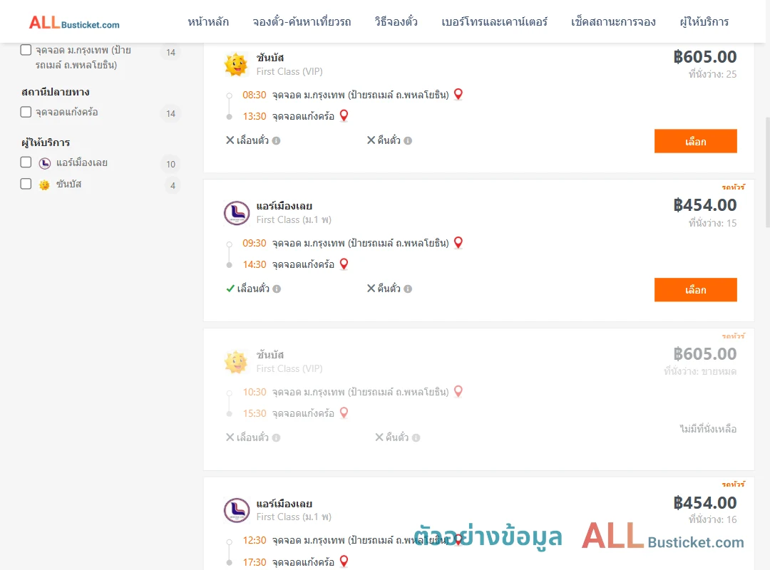Open the คืนตั๋ว info icon on the 09:30 trip
This screenshot has width=770, height=570.
point(408,289)
